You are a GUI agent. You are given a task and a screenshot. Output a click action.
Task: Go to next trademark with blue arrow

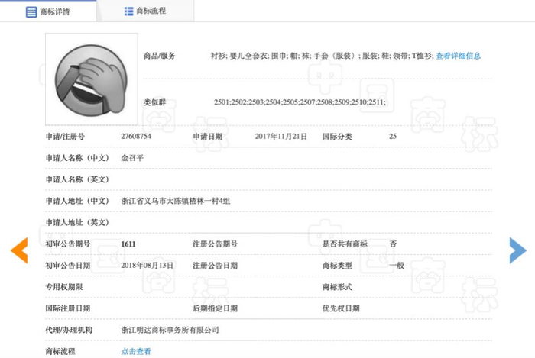point(518,250)
